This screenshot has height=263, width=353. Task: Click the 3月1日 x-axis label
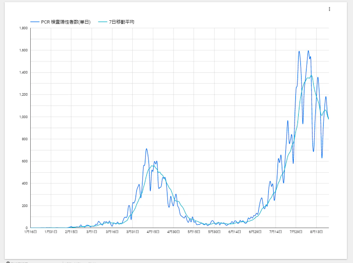92,232
